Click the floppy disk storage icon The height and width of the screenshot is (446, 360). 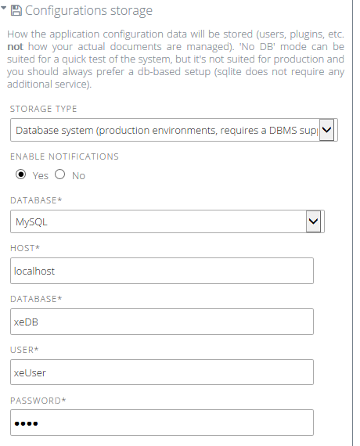[16, 11]
